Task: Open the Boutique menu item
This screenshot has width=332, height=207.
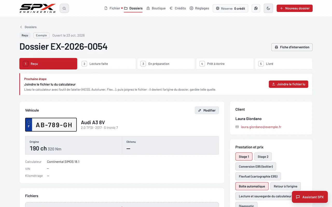Action: tap(156, 8)
